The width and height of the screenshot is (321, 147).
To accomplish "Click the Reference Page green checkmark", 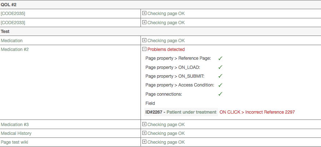I will [220, 58].
